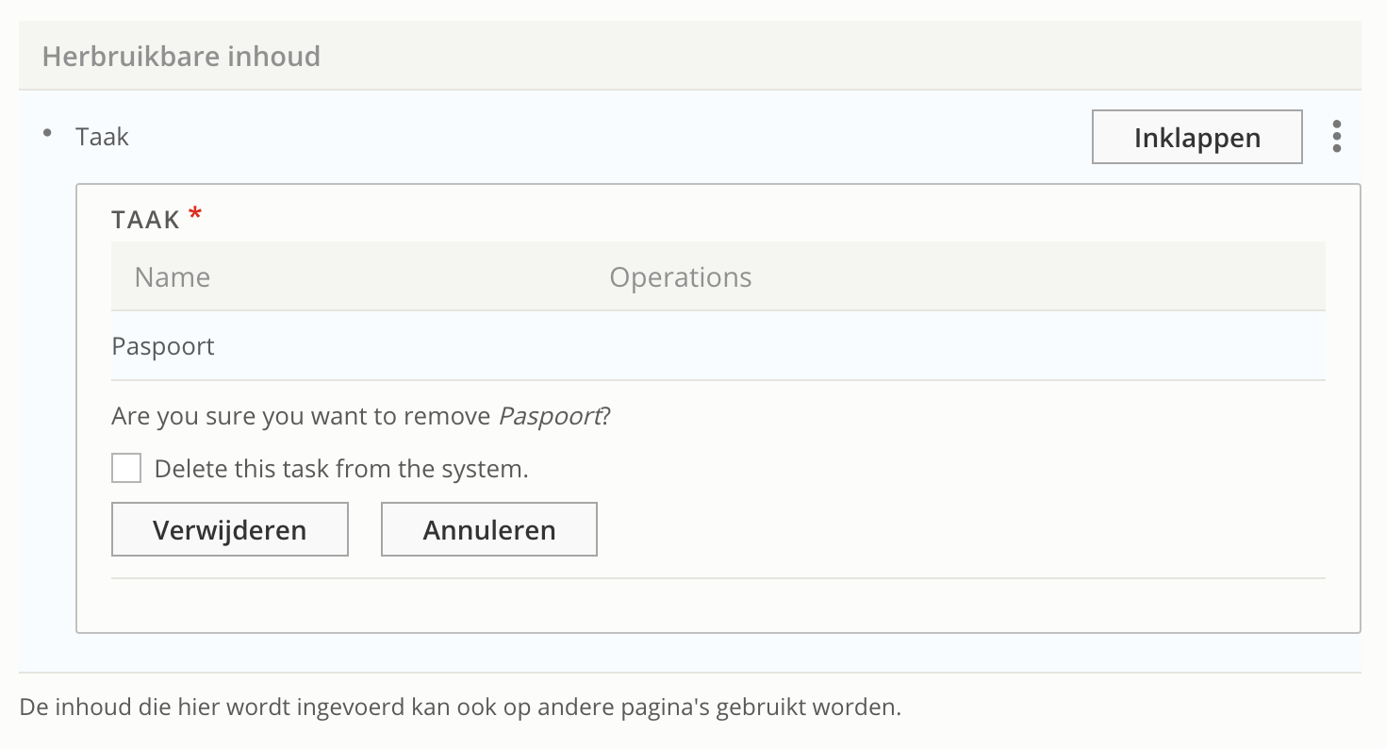Image resolution: width=1386 pixels, height=749 pixels.
Task: Cancel removal with the Annuleren button
Action: [488, 529]
